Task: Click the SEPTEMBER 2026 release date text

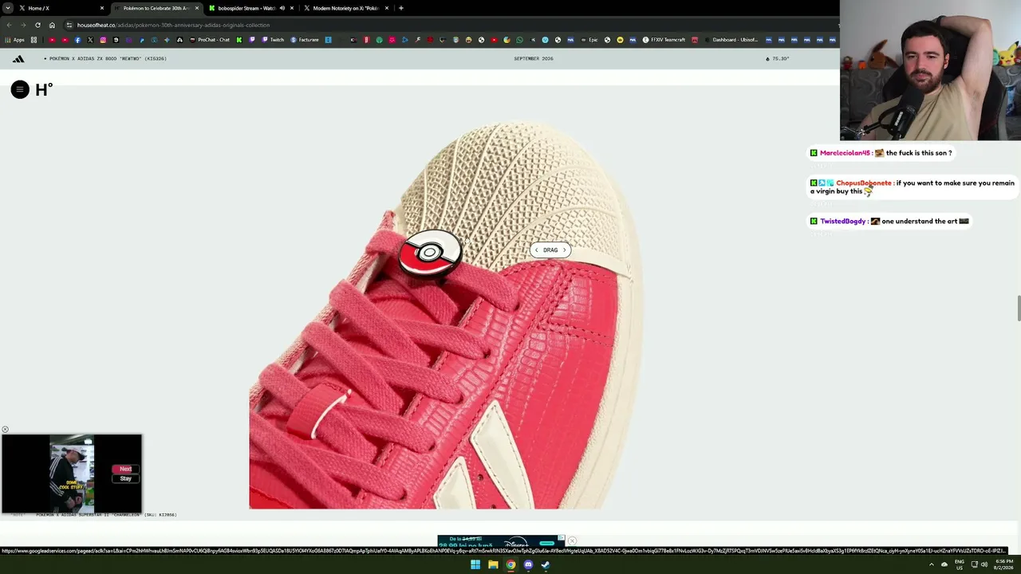Action: tap(534, 58)
